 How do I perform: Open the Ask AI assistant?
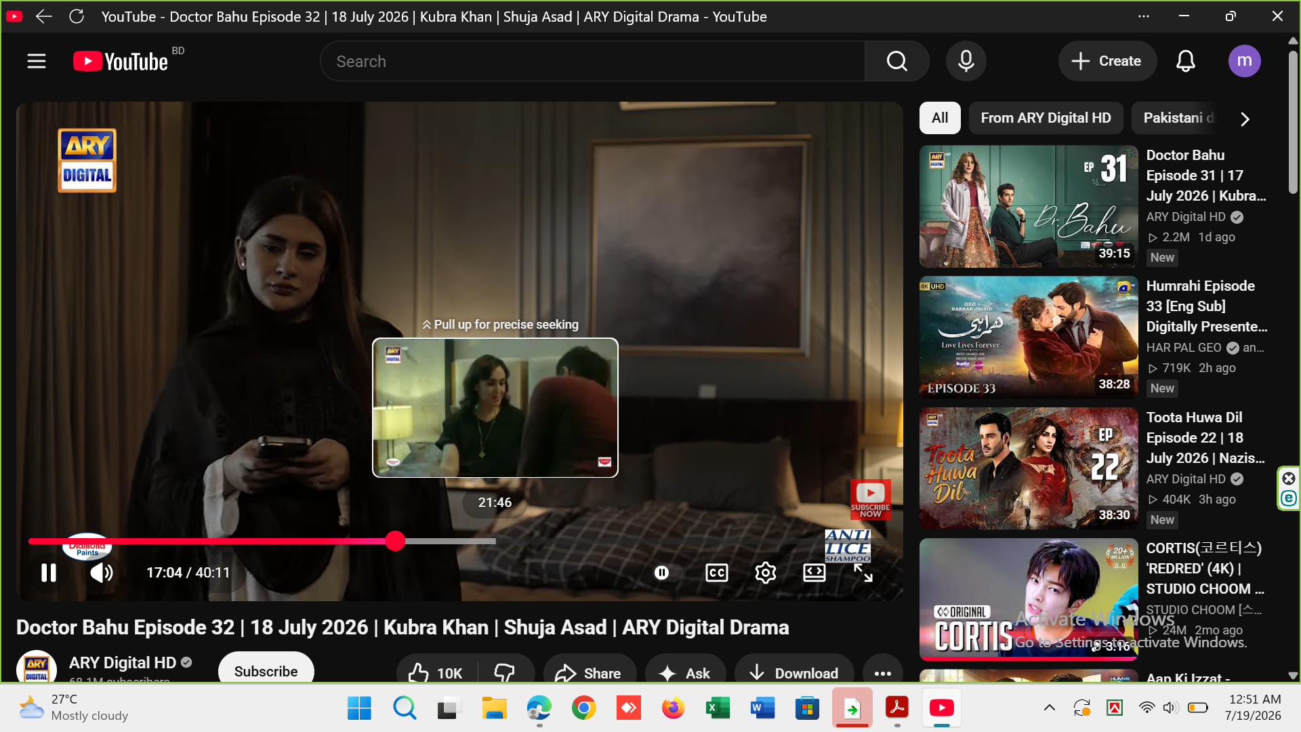tap(685, 672)
